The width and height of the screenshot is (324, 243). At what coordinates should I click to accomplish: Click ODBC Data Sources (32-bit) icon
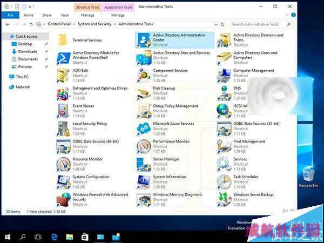[x=225, y=129]
